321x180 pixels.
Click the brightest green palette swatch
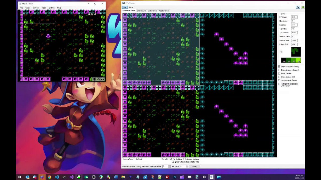point(298,61)
